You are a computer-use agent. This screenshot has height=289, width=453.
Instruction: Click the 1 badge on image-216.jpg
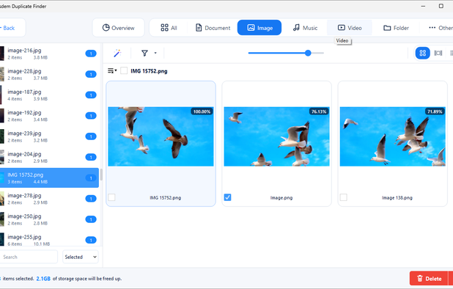91,54
